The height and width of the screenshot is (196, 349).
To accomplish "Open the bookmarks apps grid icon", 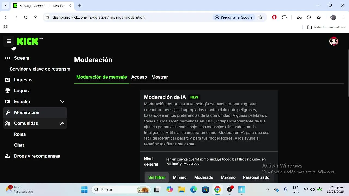I will (5, 27).
